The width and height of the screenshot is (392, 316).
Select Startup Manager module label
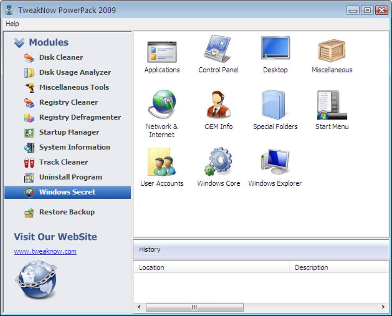pyautogui.click(x=69, y=133)
